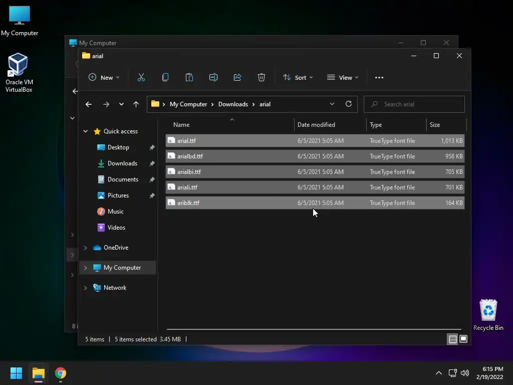Click the Copy icon in toolbar
This screenshot has height=385, width=513.
pos(165,77)
